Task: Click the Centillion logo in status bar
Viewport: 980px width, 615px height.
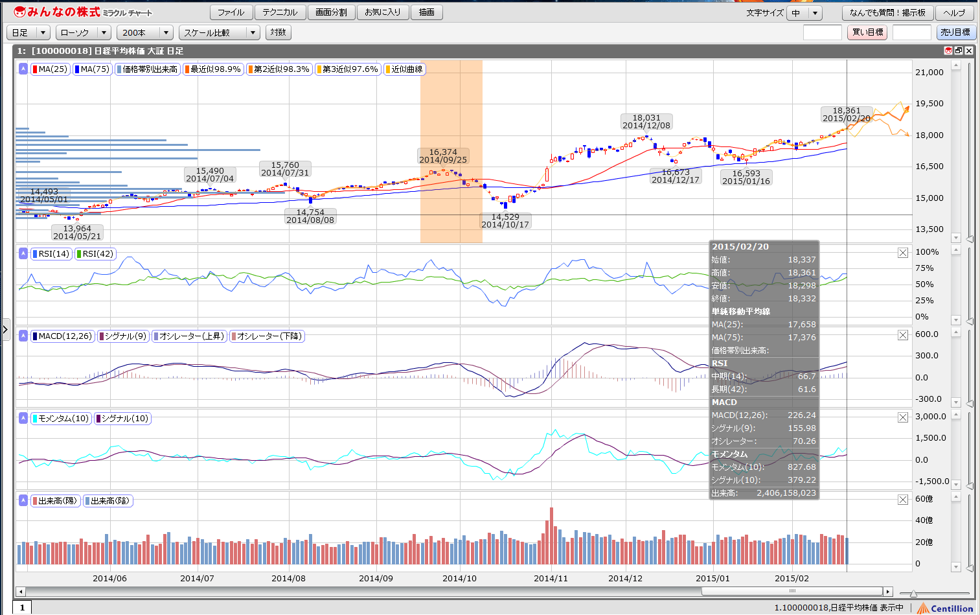Action: [945, 608]
